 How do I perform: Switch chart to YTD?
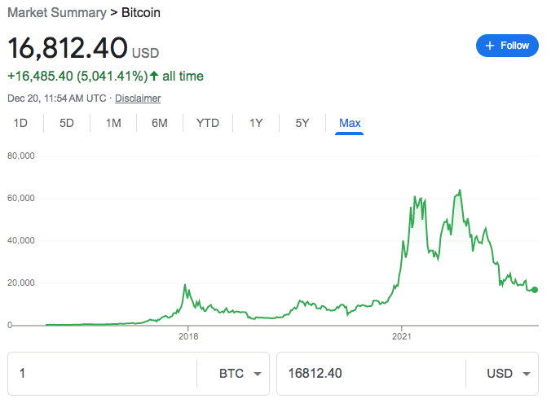coord(208,124)
